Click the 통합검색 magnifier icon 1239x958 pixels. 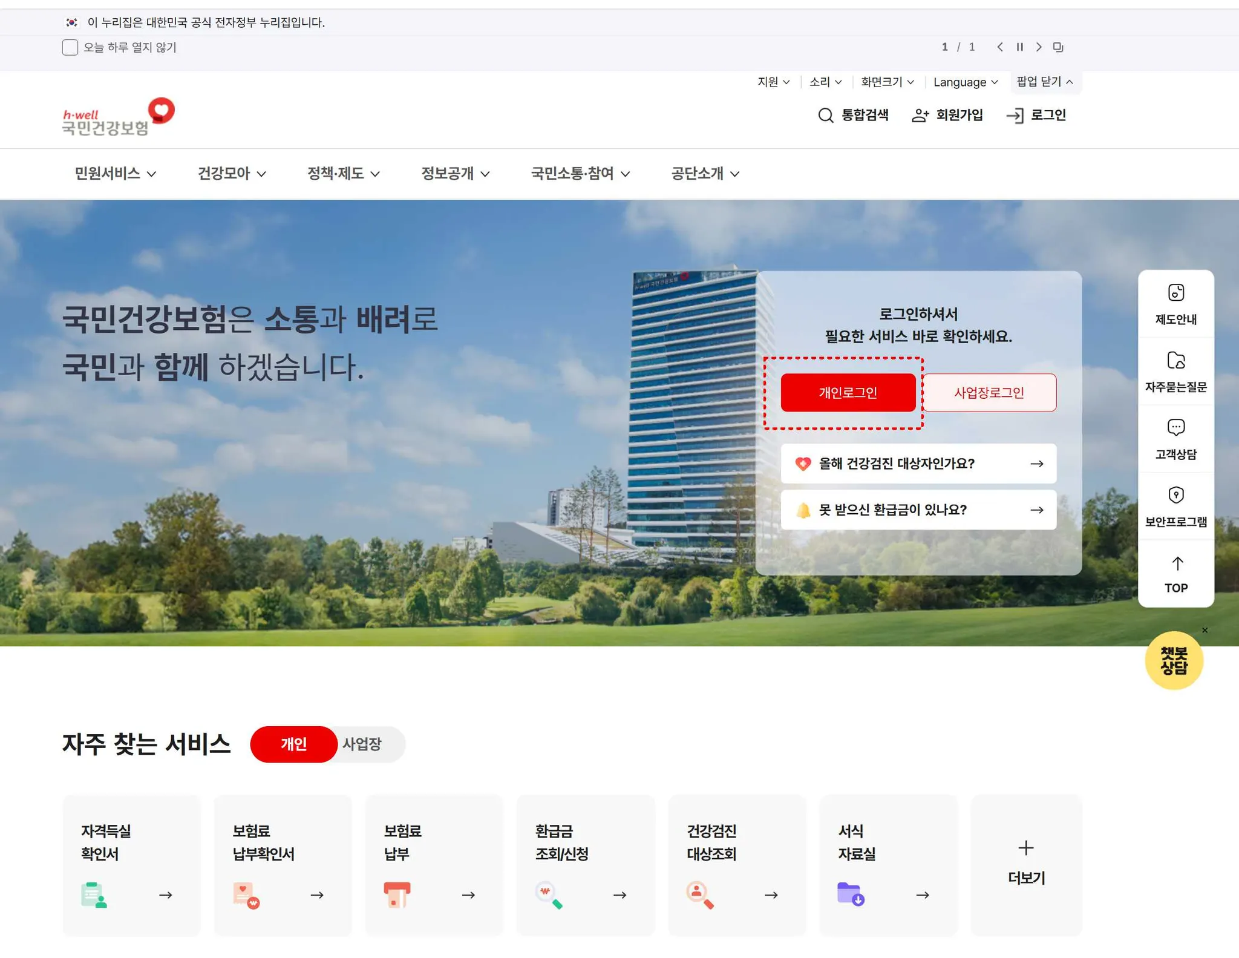pyautogui.click(x=826, y=115)
